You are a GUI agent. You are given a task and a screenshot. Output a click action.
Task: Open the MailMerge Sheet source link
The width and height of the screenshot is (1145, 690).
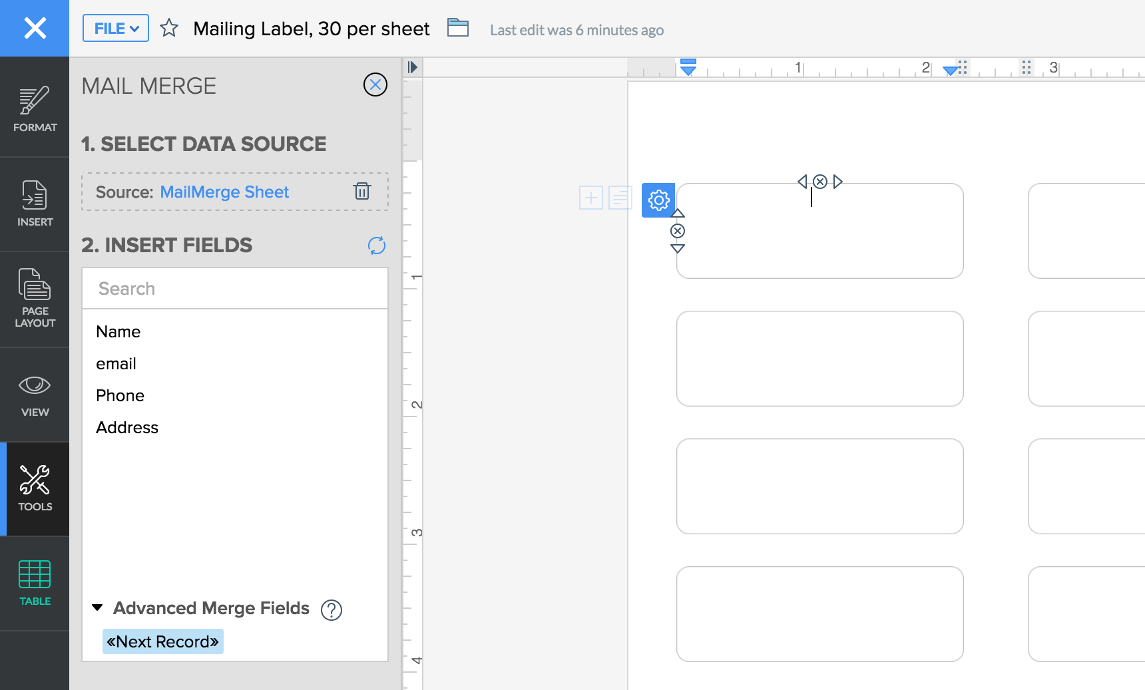tap(224, 192)
